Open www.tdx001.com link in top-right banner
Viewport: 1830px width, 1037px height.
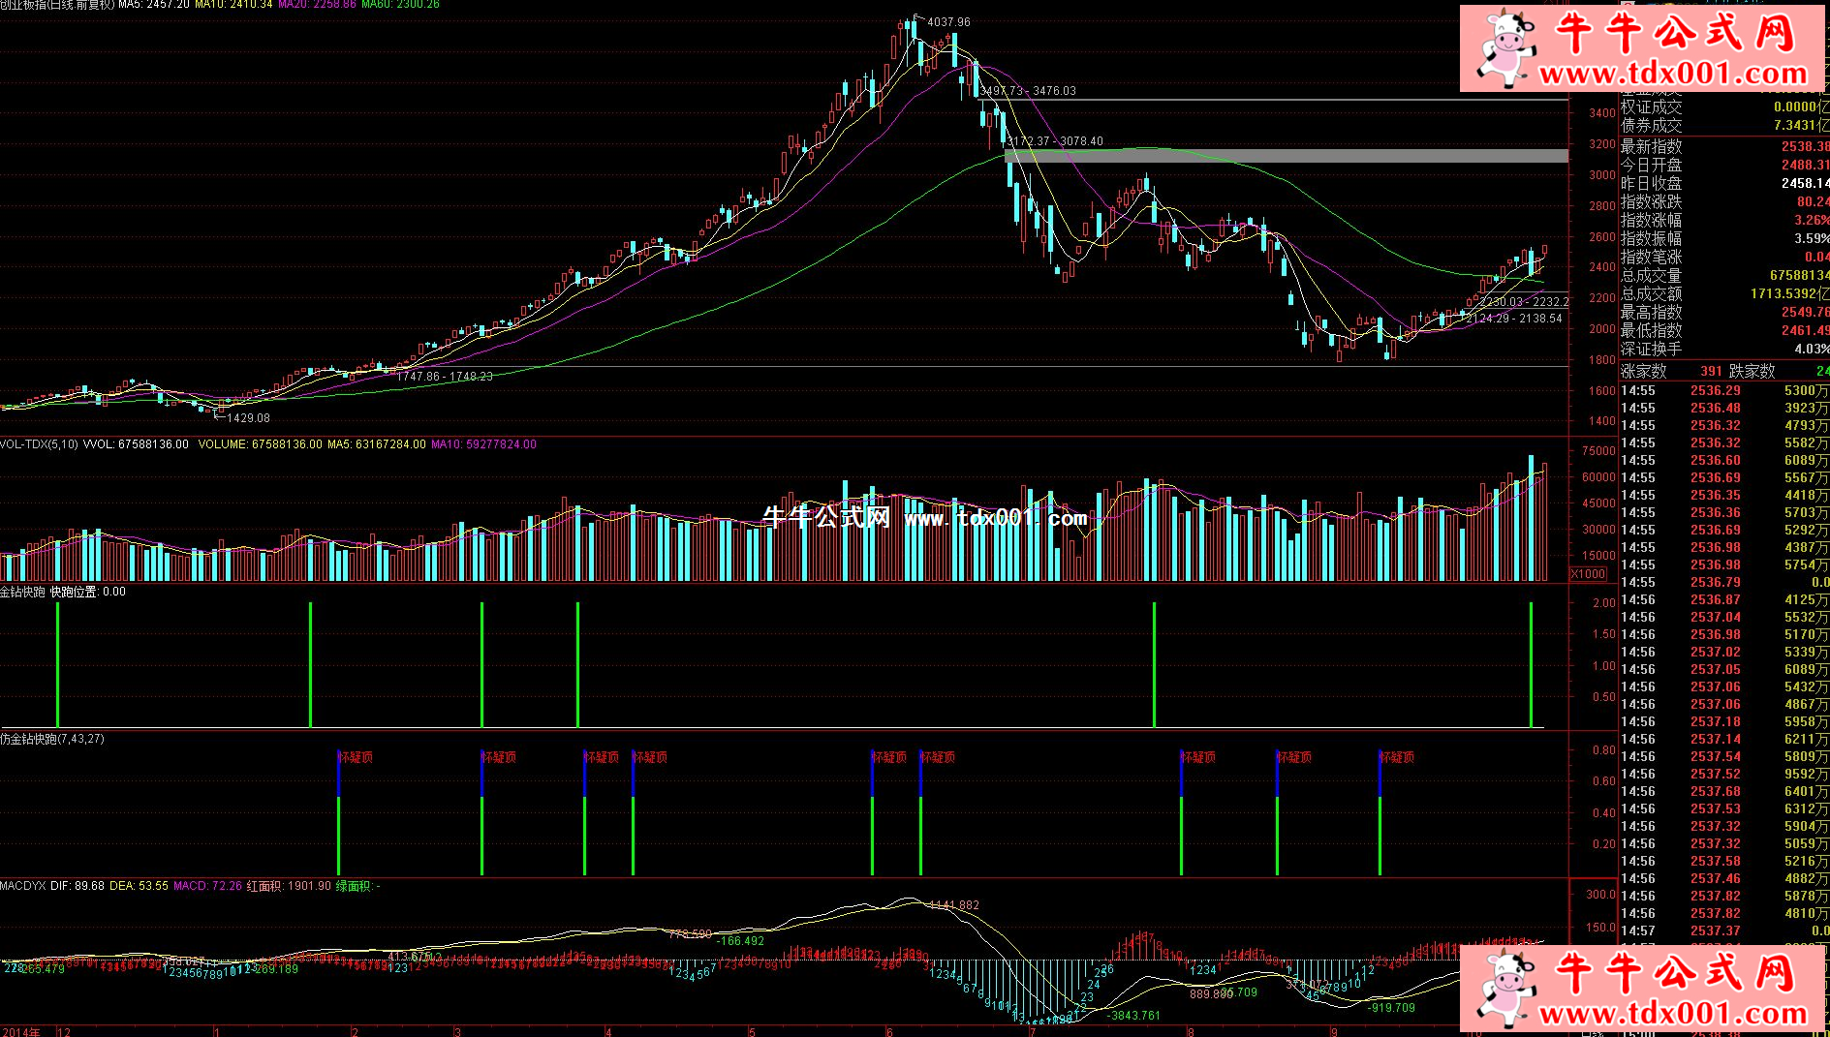click(x=1673, y=75)
